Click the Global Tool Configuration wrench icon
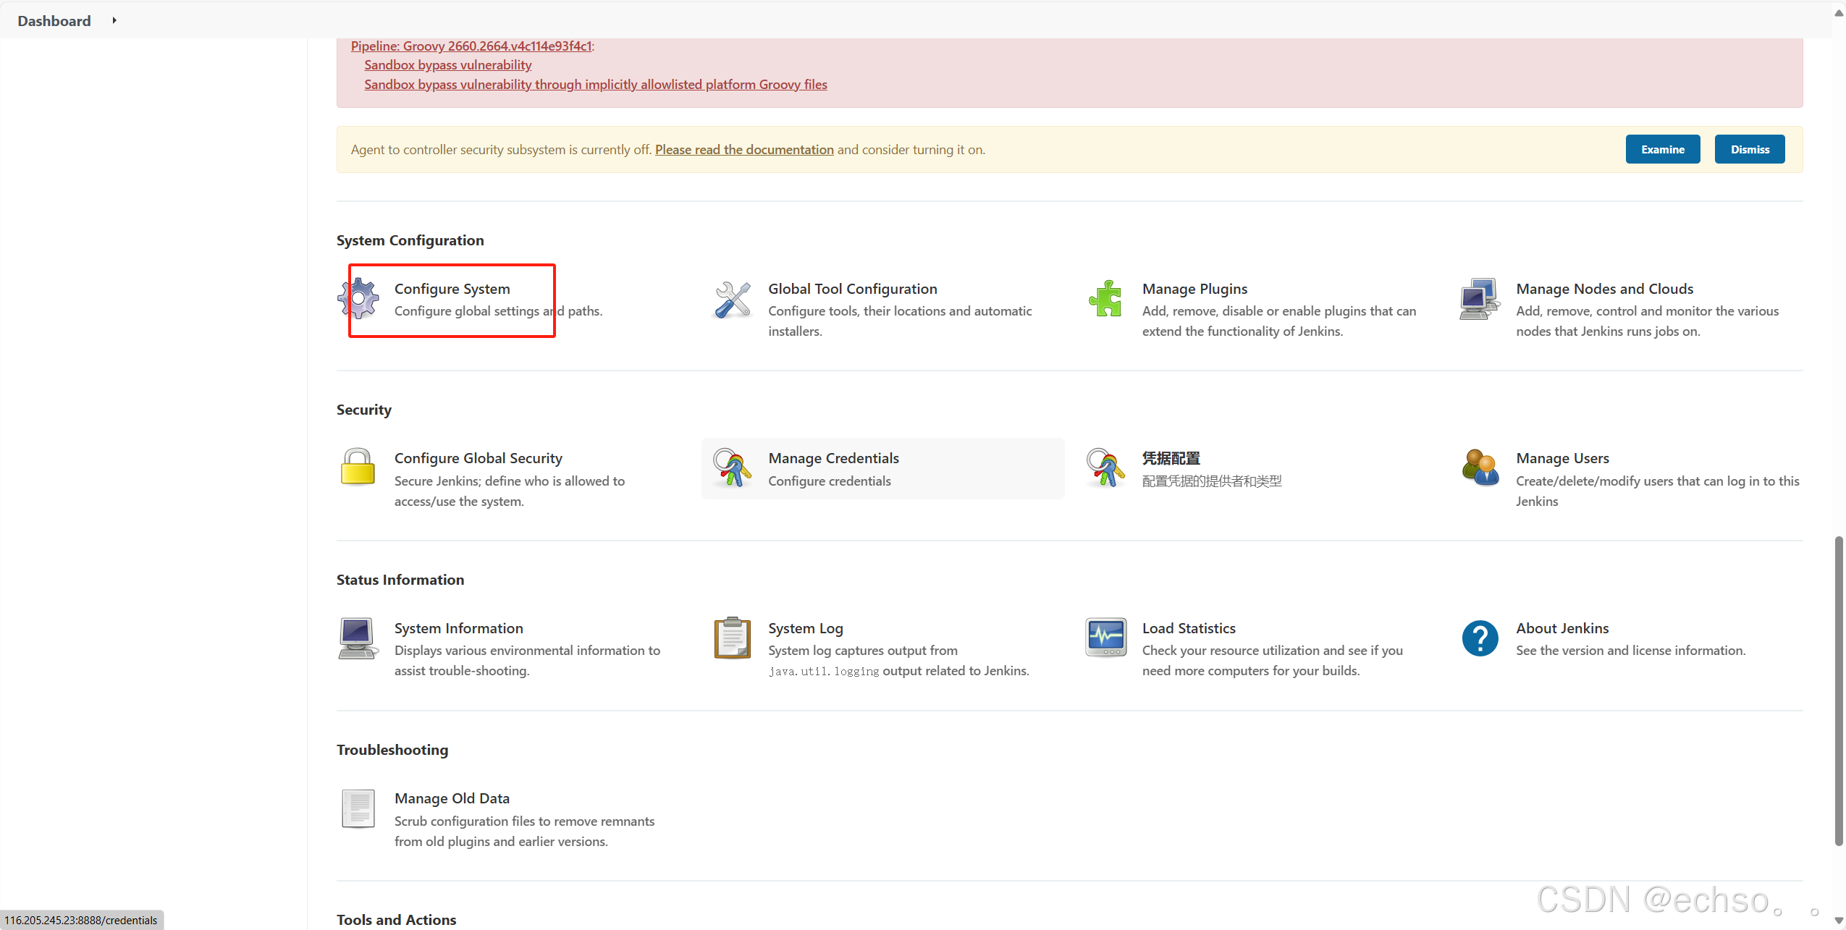 point(732,299)
